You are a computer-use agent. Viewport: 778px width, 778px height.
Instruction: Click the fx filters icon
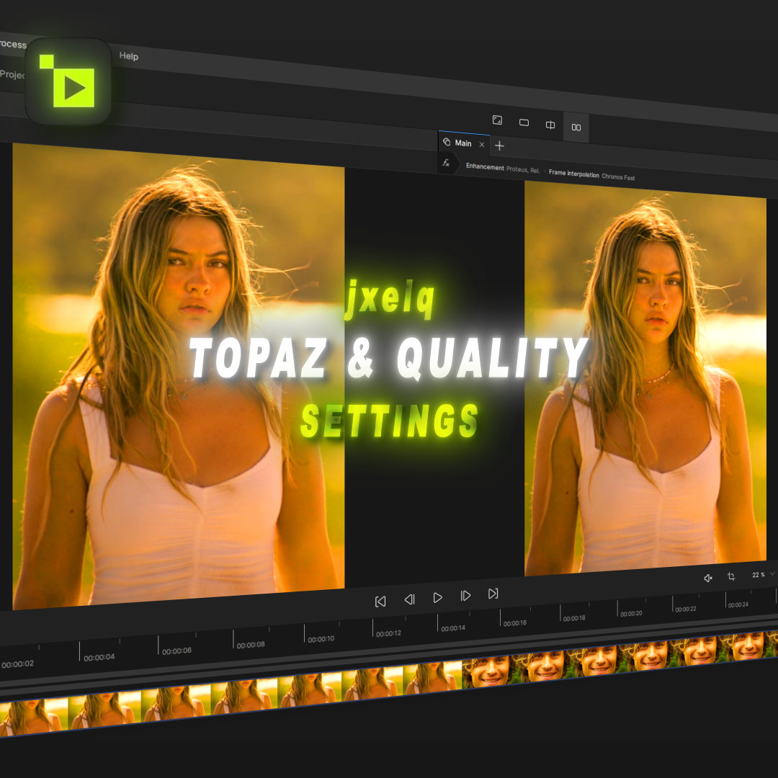446,163
